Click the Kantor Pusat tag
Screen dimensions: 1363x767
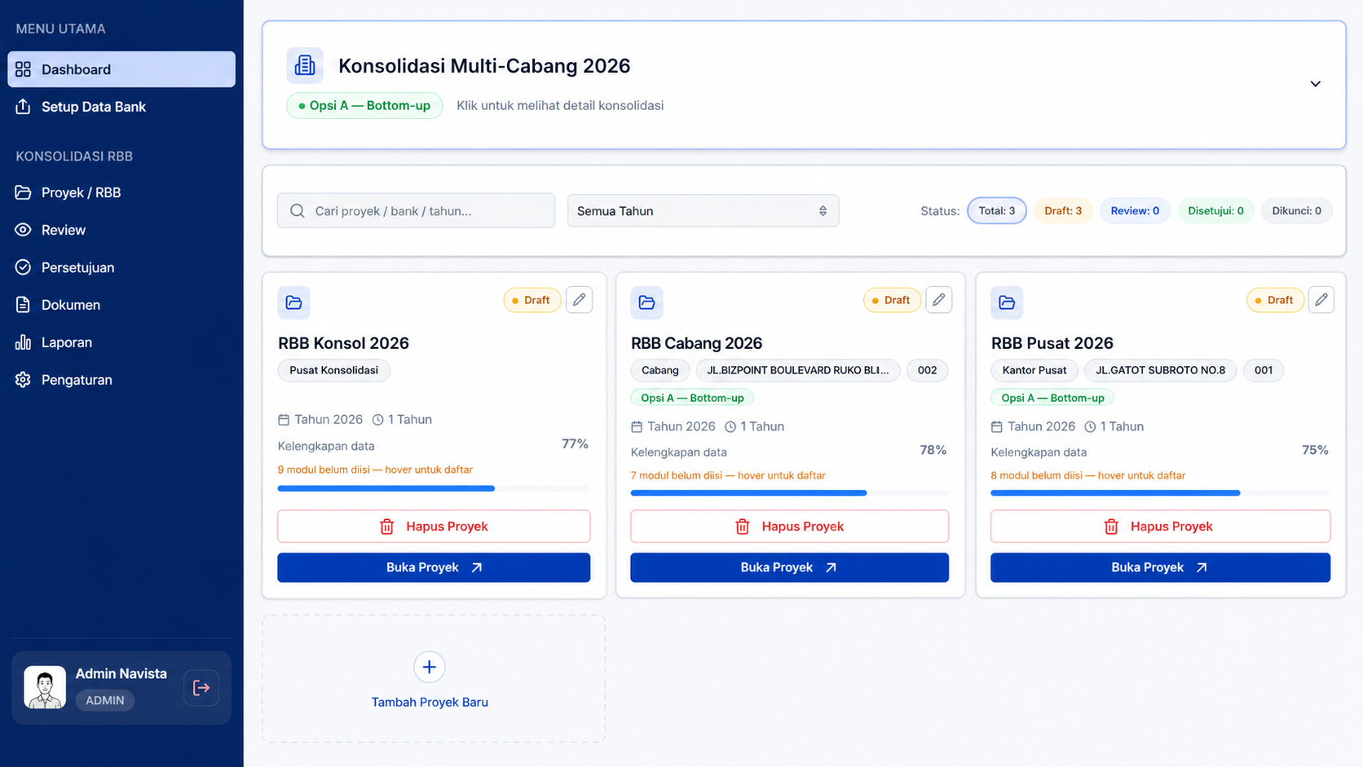(1034, 370)
